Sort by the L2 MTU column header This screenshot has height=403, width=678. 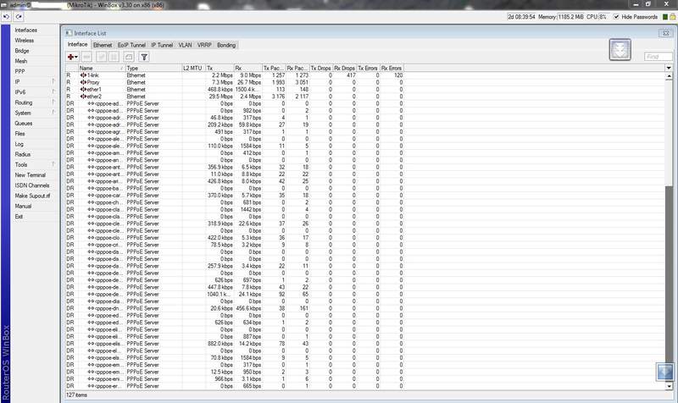pyautogui.click(x=194, y=68)
